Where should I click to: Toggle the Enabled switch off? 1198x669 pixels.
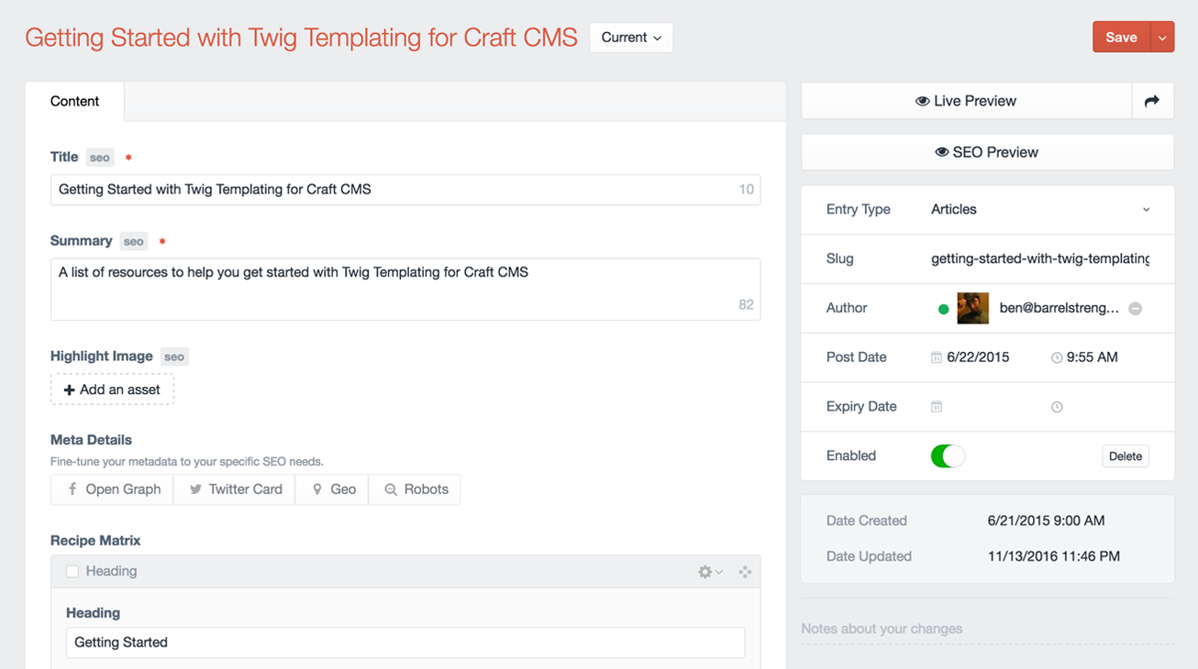coord(948,456)
